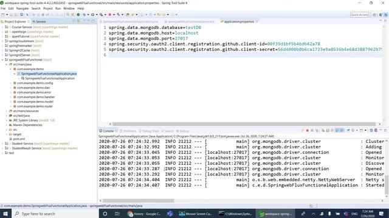Open the File menu
Image resolution: width=389 pixels, height=218 pixels.
click(x=3, y=8)
